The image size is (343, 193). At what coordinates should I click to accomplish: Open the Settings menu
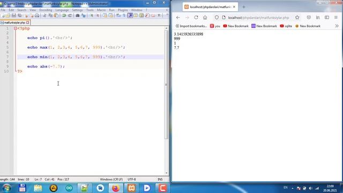click(77, 10)
